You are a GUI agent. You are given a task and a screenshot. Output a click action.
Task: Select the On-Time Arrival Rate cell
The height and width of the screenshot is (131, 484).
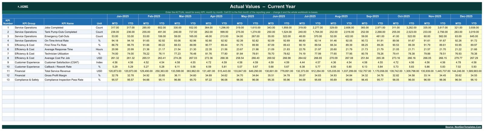click(68, 41)
